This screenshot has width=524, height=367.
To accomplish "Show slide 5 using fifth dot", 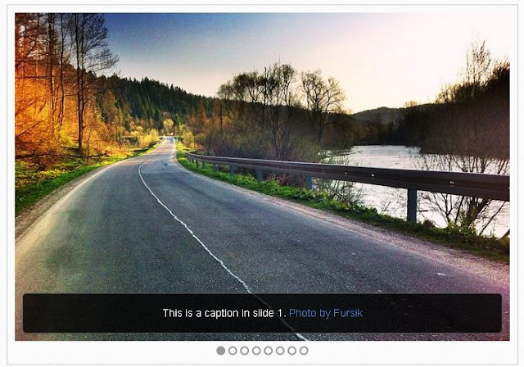I will tap(269, 351).
